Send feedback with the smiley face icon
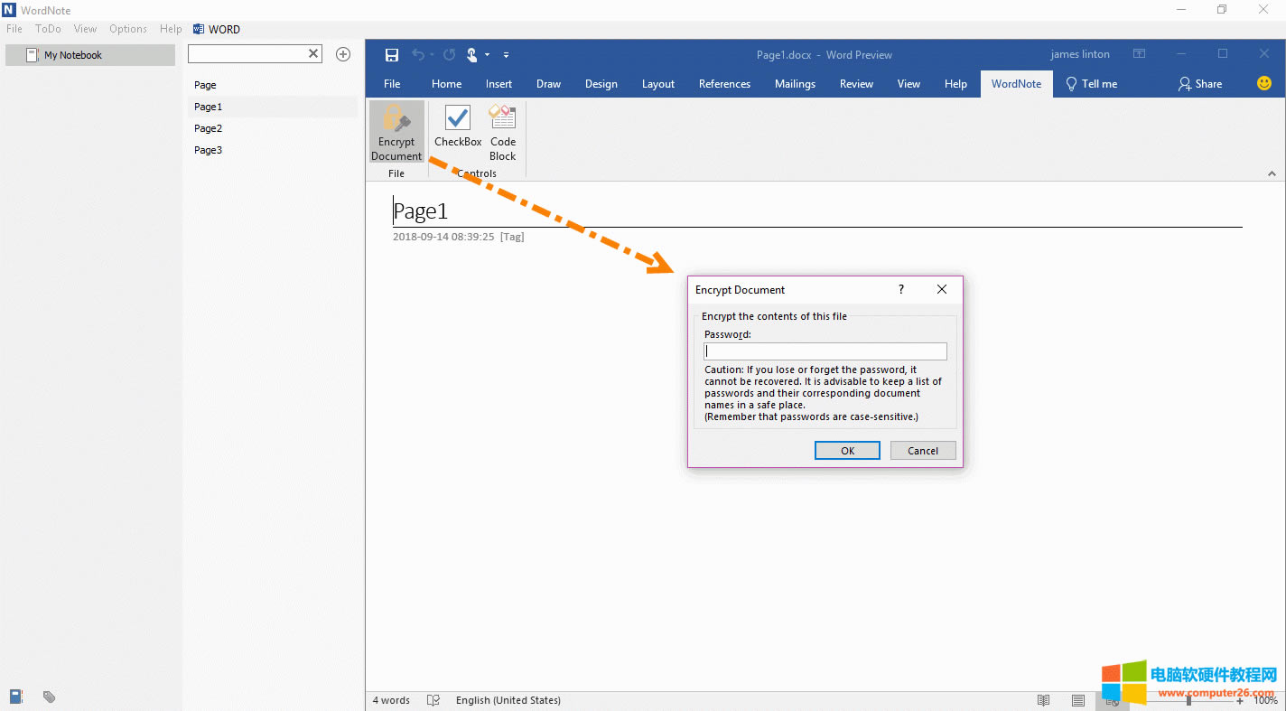 coord(1264,83)
